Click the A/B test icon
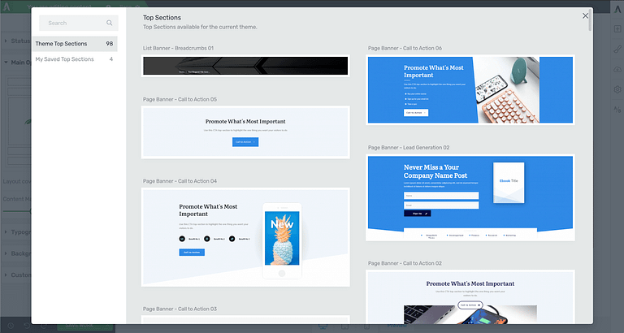Image resolution: width=624 pixels, height=333 pixels. [x=617, y=110]
